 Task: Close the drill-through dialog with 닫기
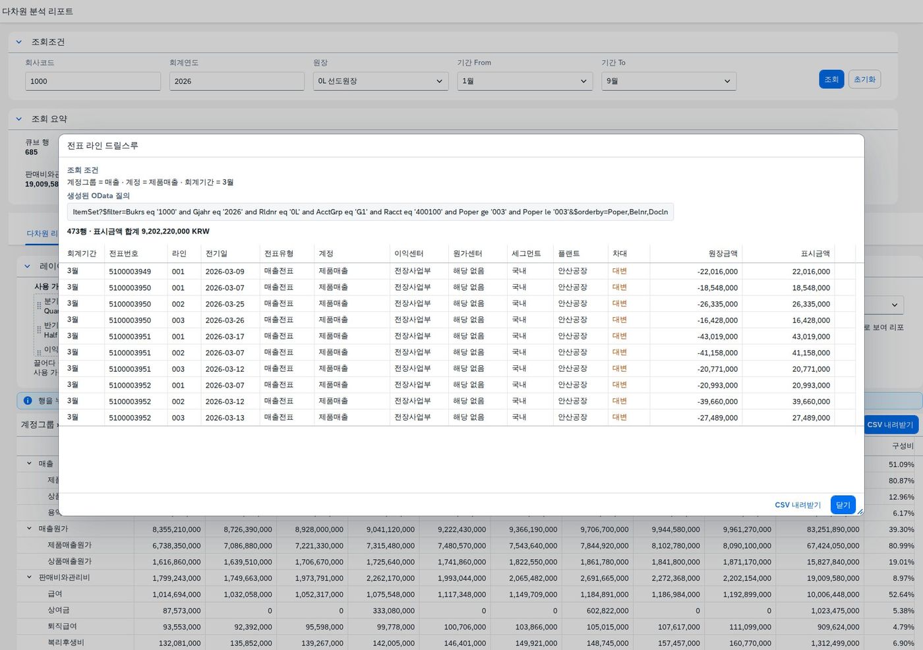pos(843,505)
